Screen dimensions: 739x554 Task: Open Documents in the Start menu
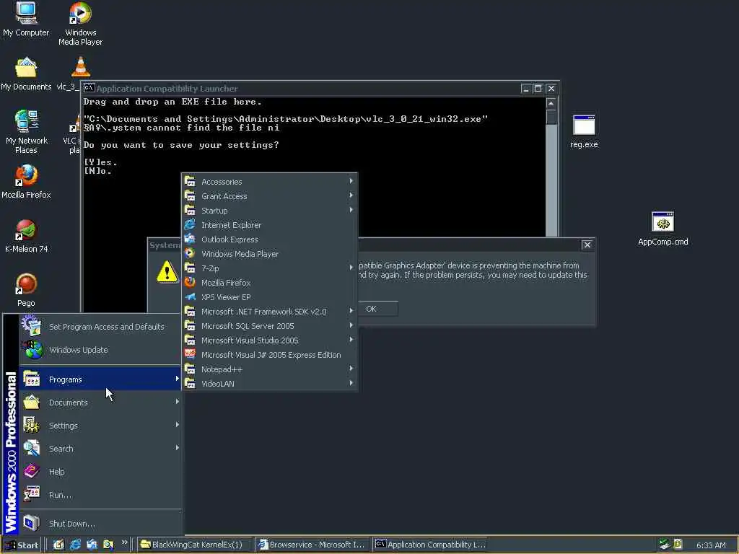100,402
